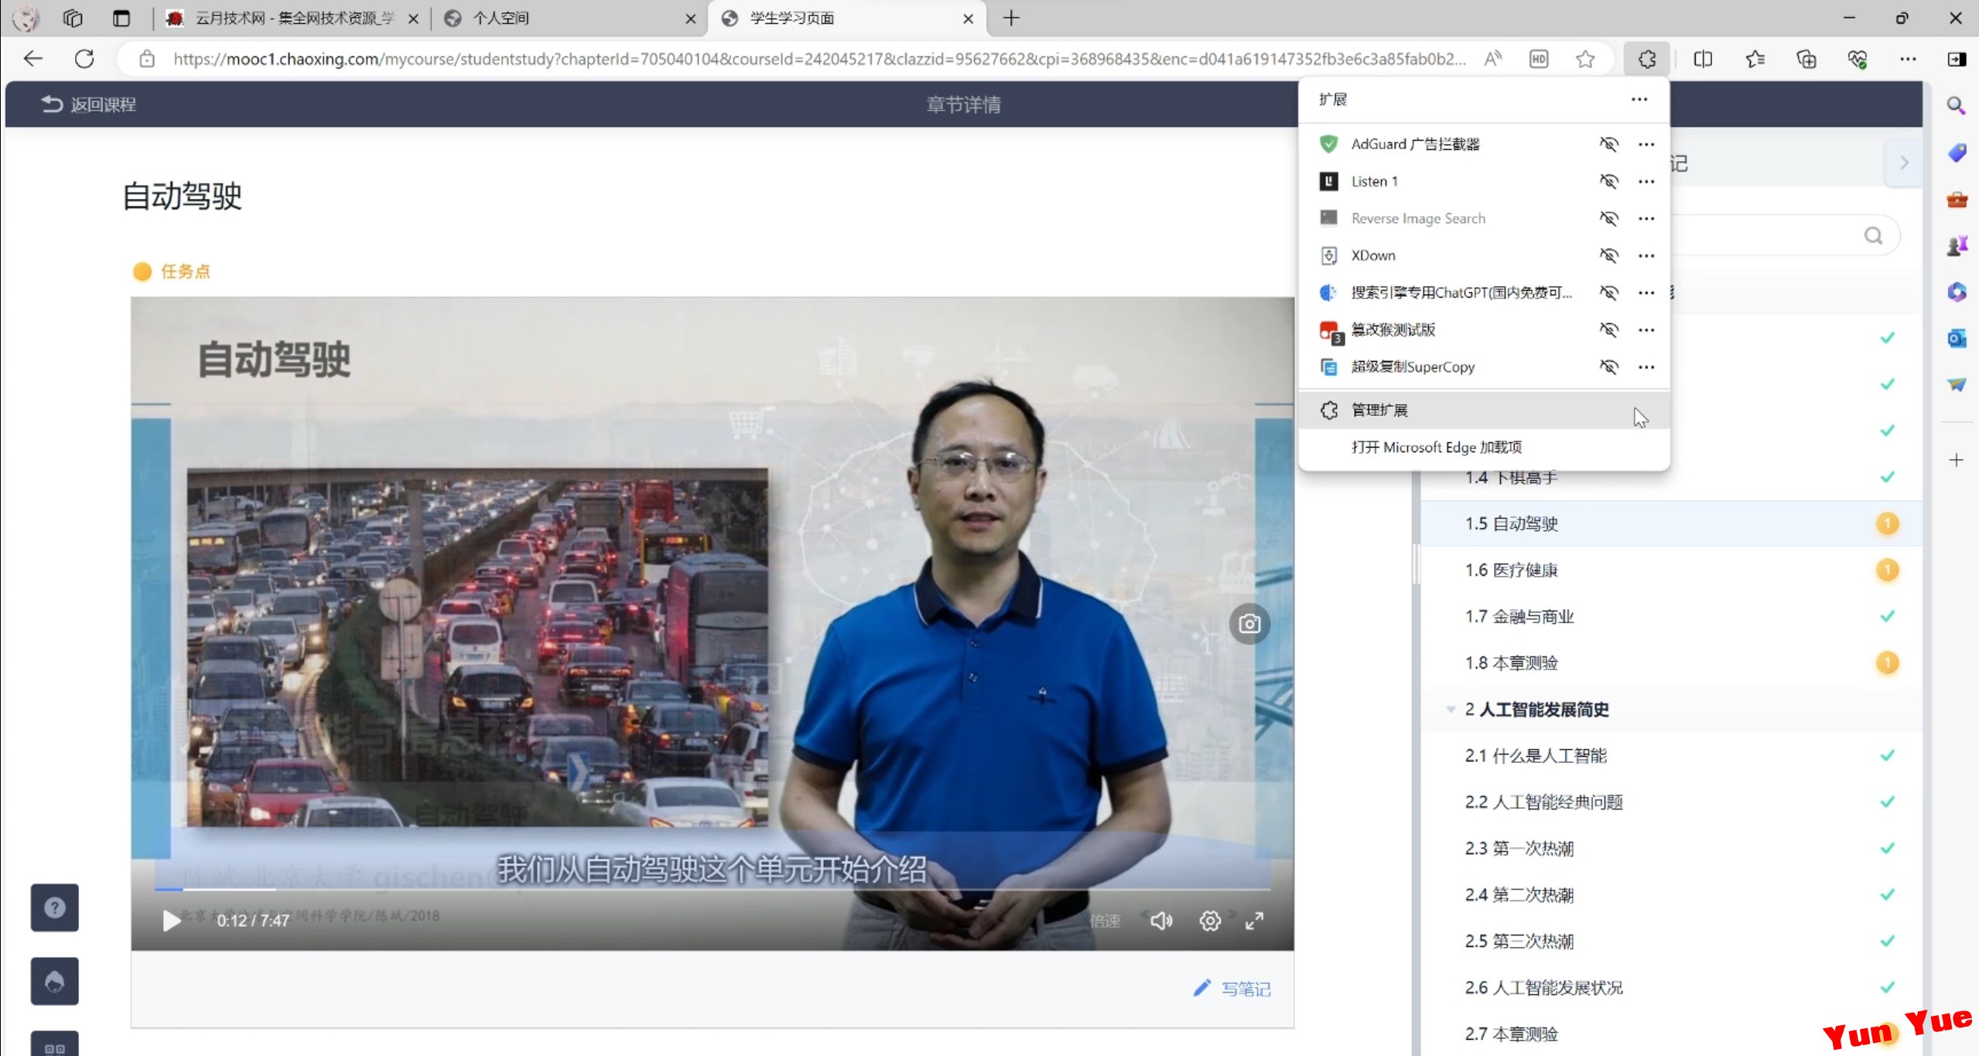Click the Extensions puzzle toolbar button
Image resolution: width=1979 pixels, height=1056 pixels.
point(1646,59)
